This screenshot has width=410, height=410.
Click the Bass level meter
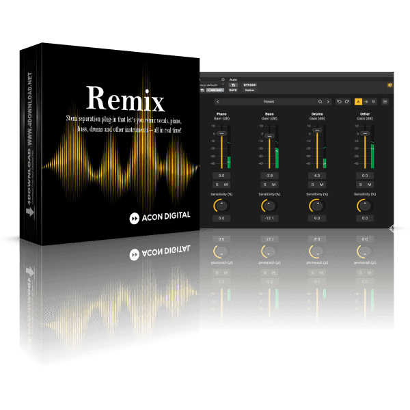(277, 147)
